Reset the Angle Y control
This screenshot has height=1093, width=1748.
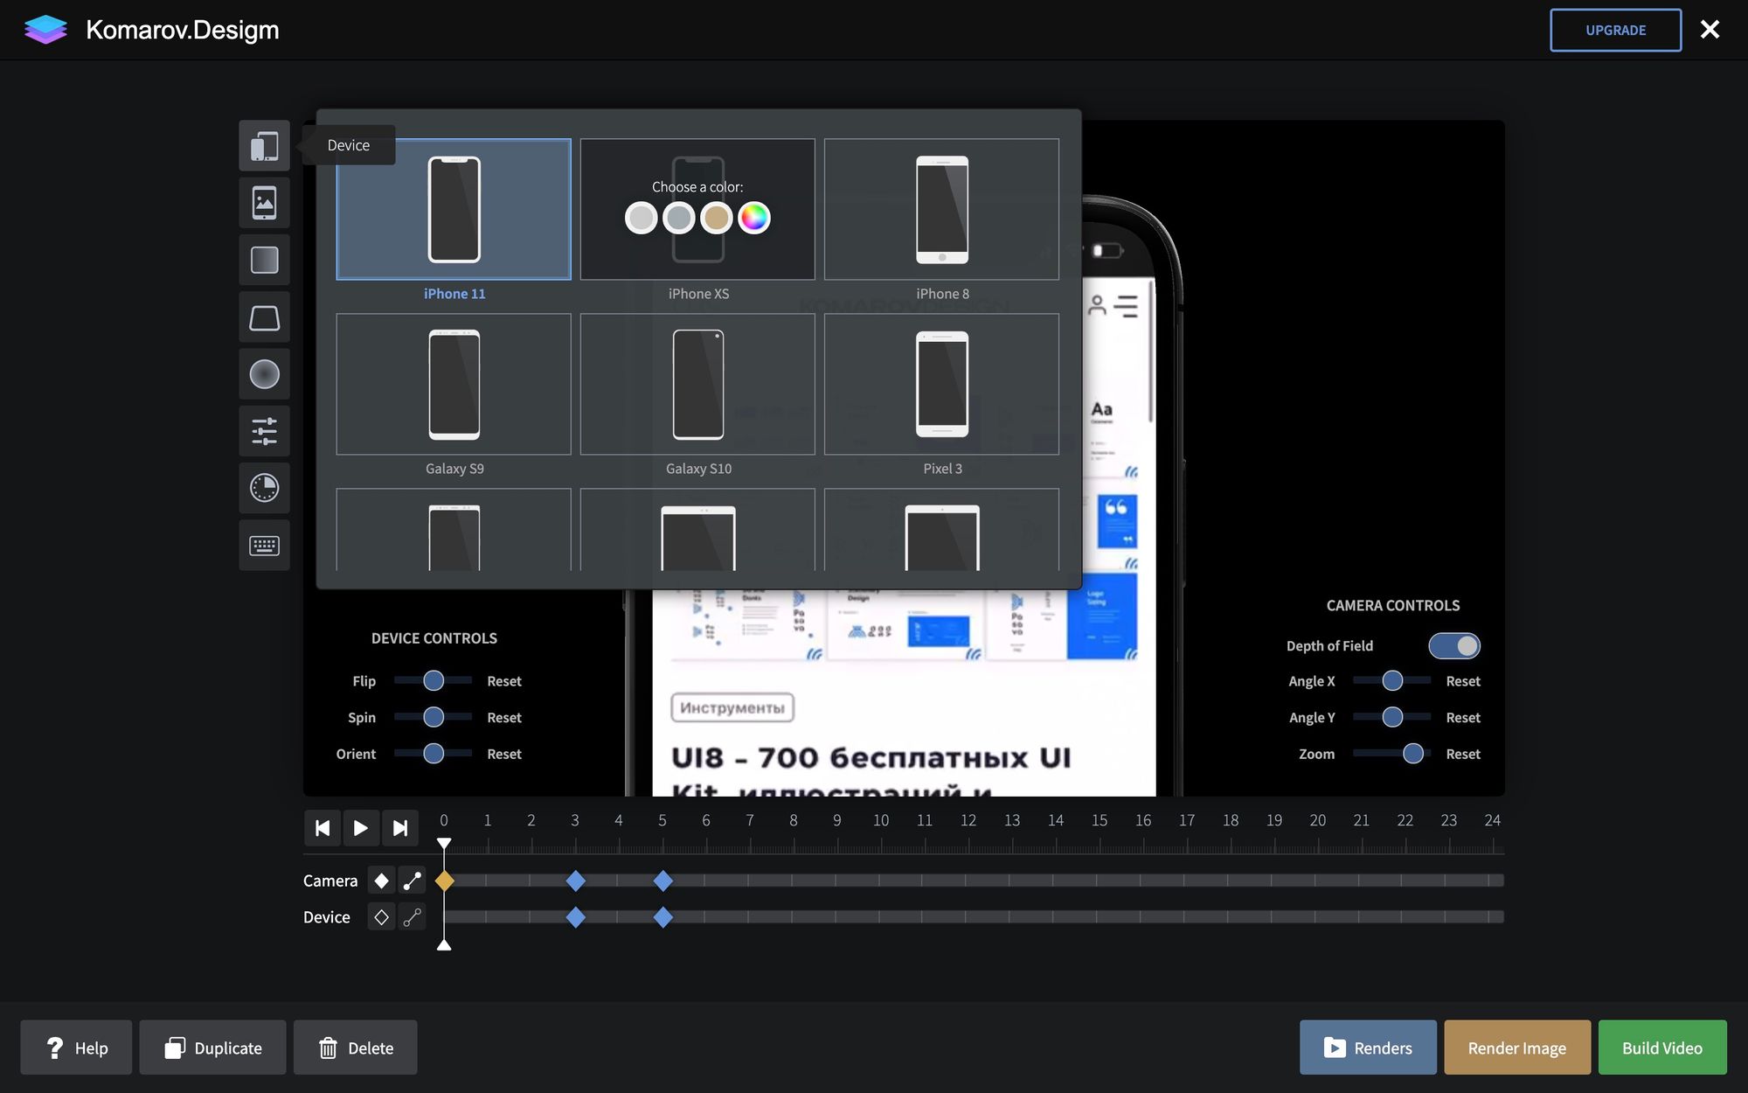[1463, 718]
